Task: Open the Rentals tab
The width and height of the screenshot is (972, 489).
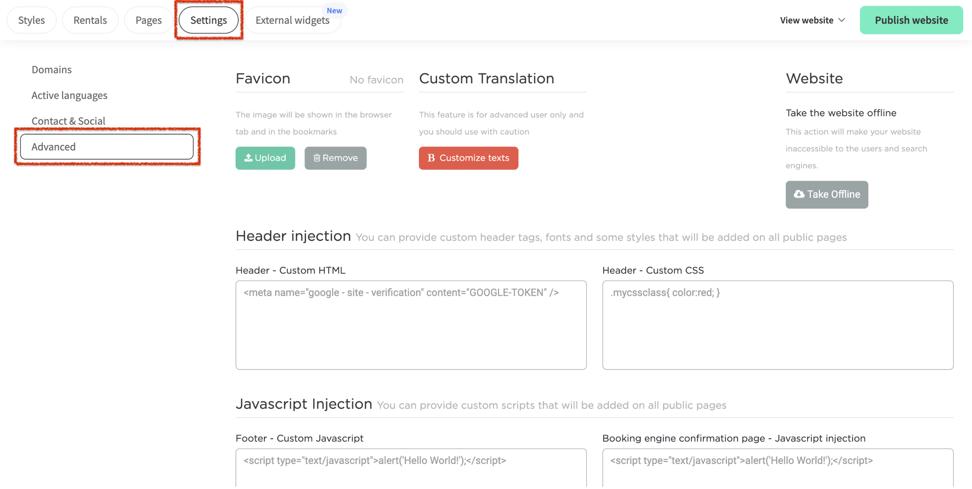Action: 90,20
